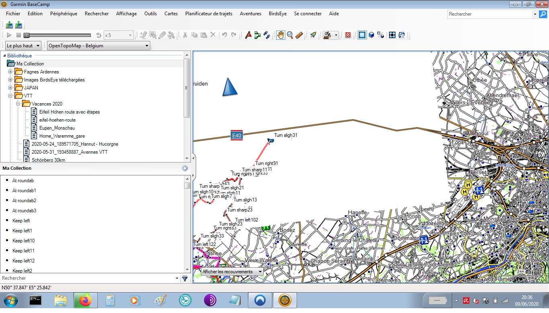Select the New Route tool icon
Image resolution: width=549 pixels, height=313 pixels.
coord(248,35)
